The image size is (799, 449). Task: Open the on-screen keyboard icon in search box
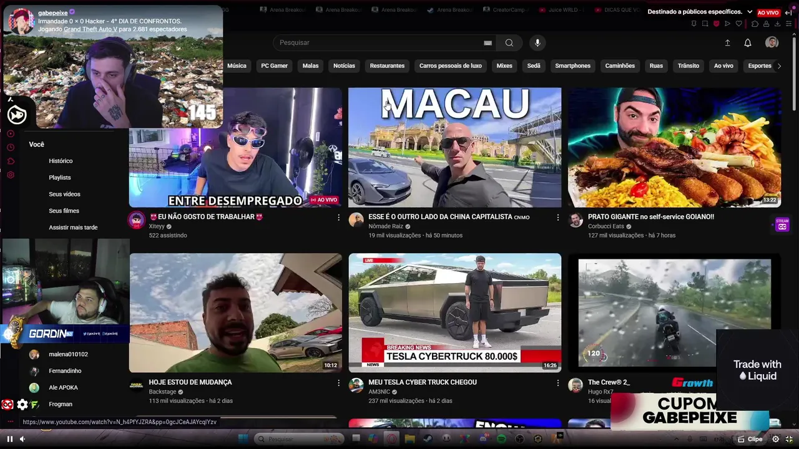click(x=488, y=42)
